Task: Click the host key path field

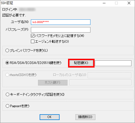Action: 100,83
